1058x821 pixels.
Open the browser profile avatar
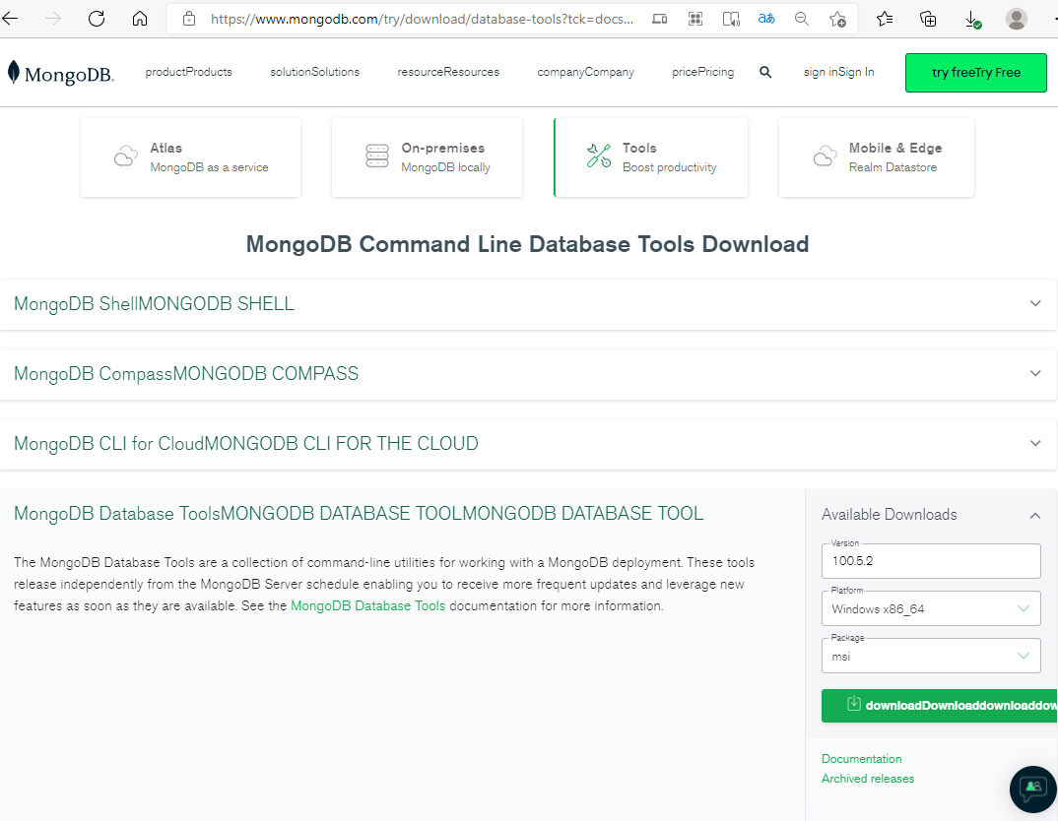coord(1017,19)
